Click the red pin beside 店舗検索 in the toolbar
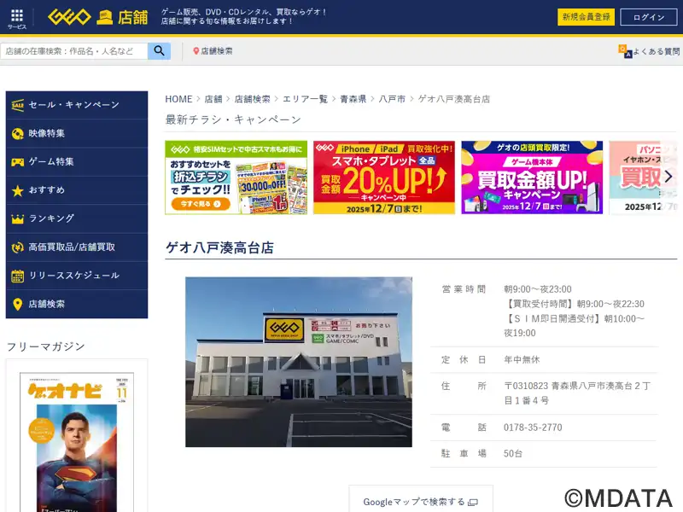 tap(196, 51)
